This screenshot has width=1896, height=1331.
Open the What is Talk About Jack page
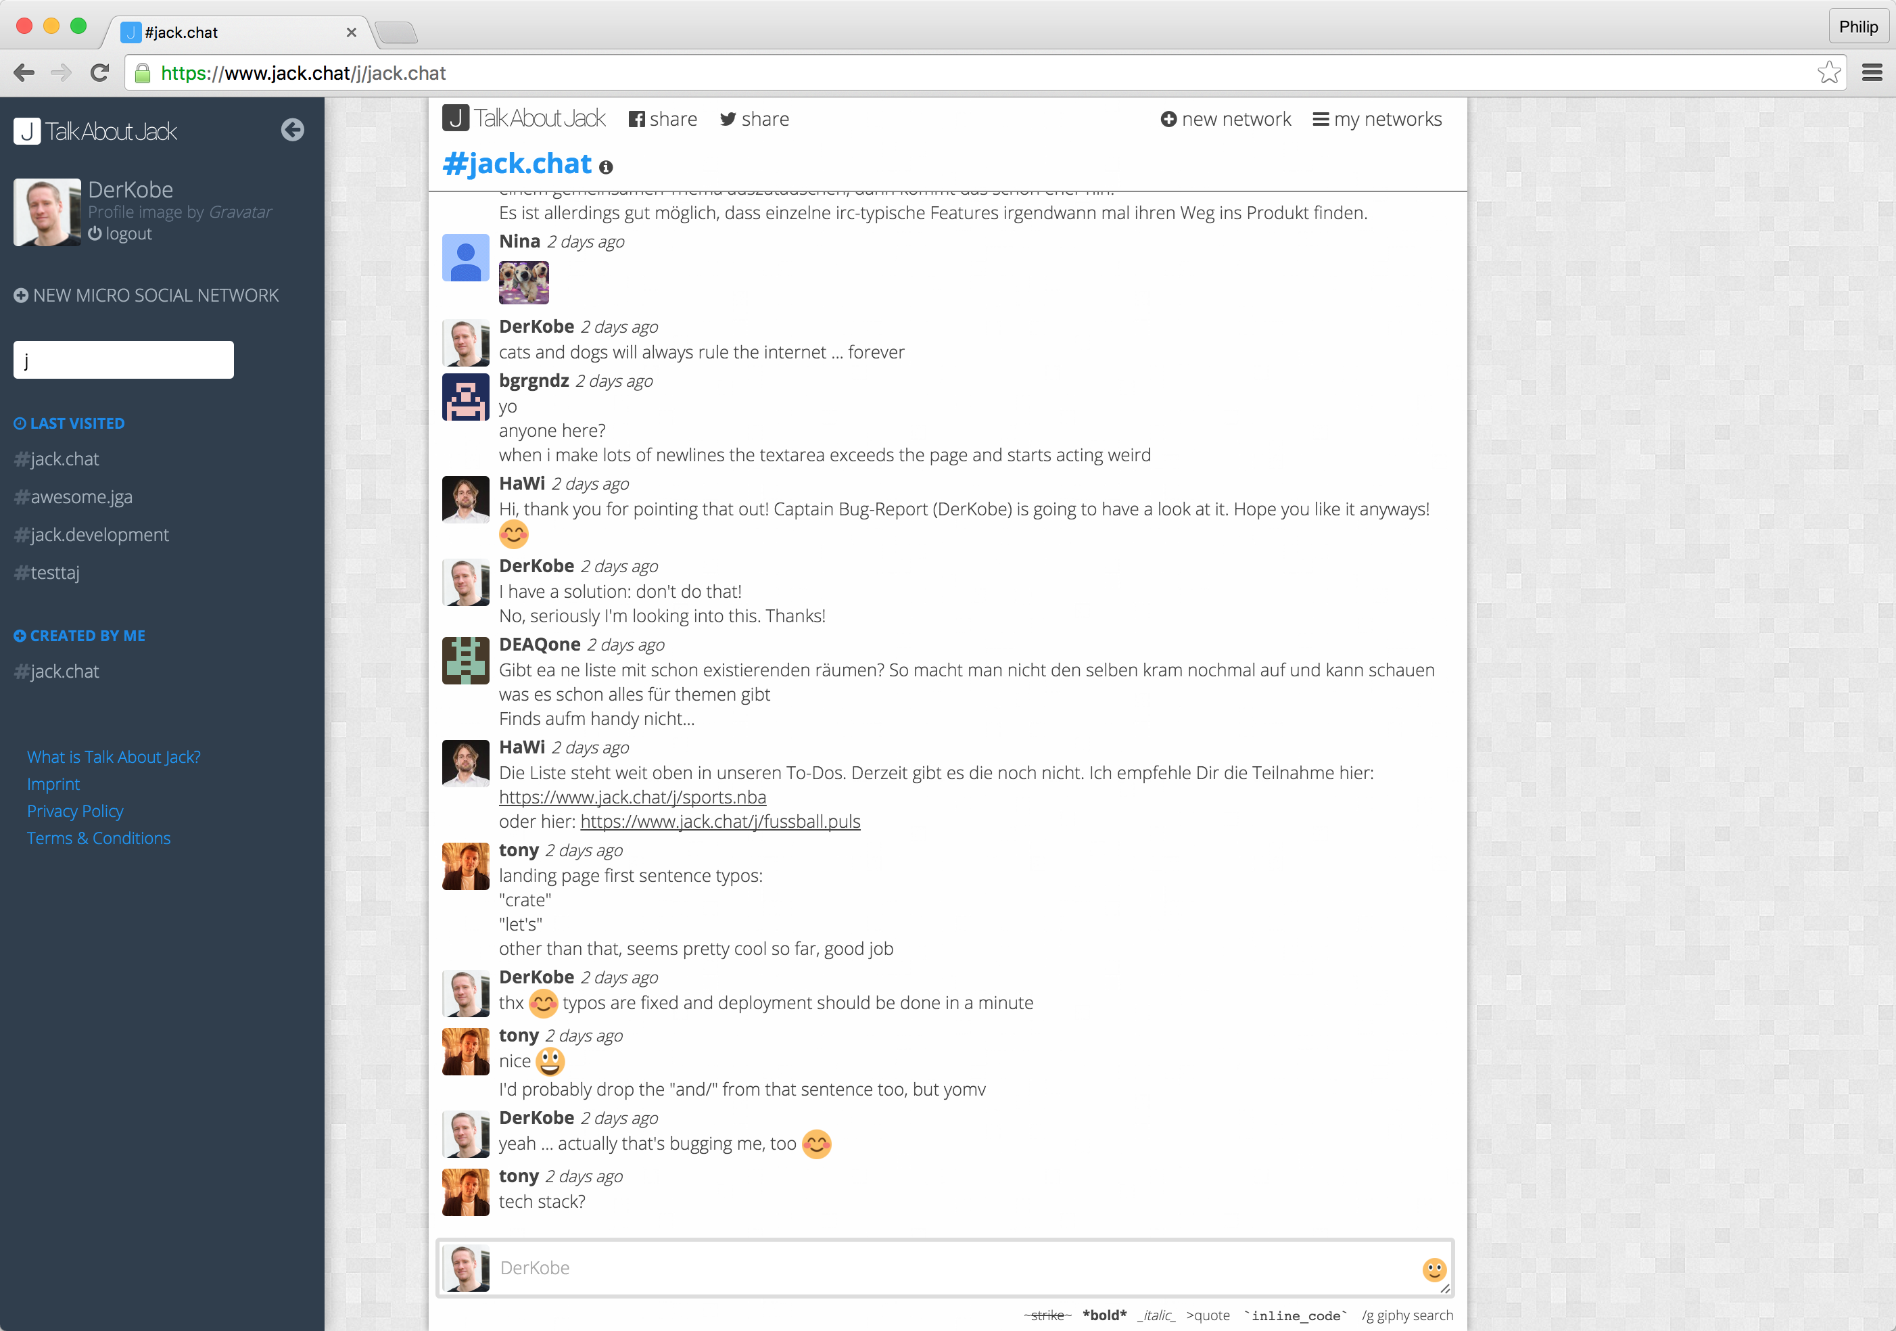click(x=113, y=757)
